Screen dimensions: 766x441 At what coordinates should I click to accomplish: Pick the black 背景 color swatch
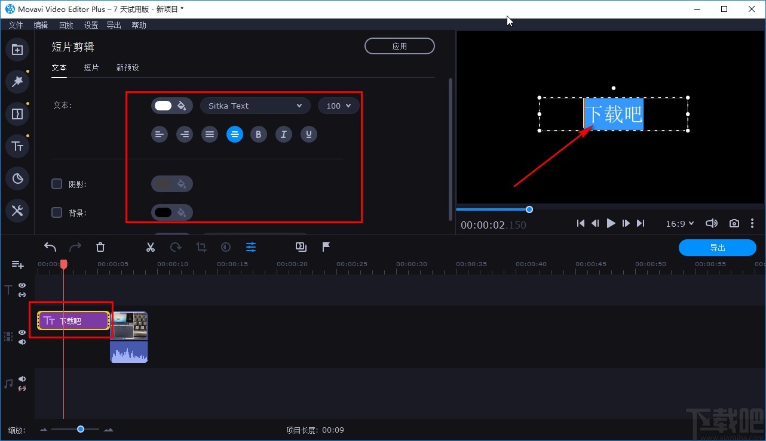click(163, 212)
